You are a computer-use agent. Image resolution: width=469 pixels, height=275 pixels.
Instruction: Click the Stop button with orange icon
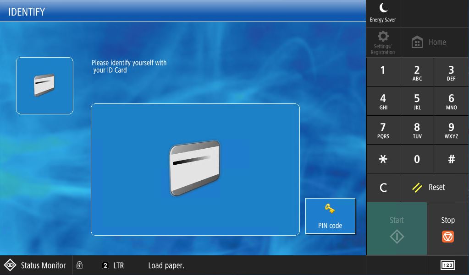[x=448, y=229]
